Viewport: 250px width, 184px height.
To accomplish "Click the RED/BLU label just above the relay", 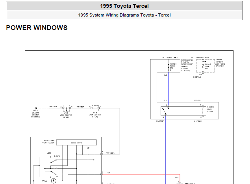I will [x=197, y=100].
